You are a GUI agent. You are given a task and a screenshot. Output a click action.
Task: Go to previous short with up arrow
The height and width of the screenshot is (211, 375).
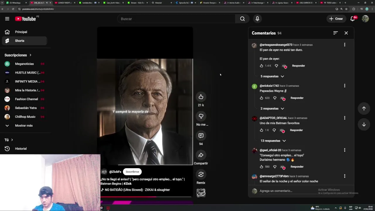point(364,108)
